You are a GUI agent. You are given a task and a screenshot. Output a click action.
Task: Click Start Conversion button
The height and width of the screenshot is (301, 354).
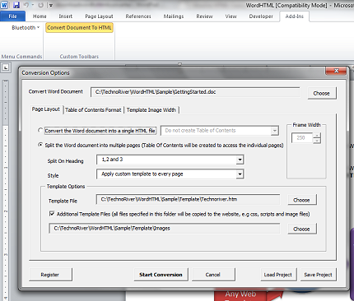coord(161,275)
